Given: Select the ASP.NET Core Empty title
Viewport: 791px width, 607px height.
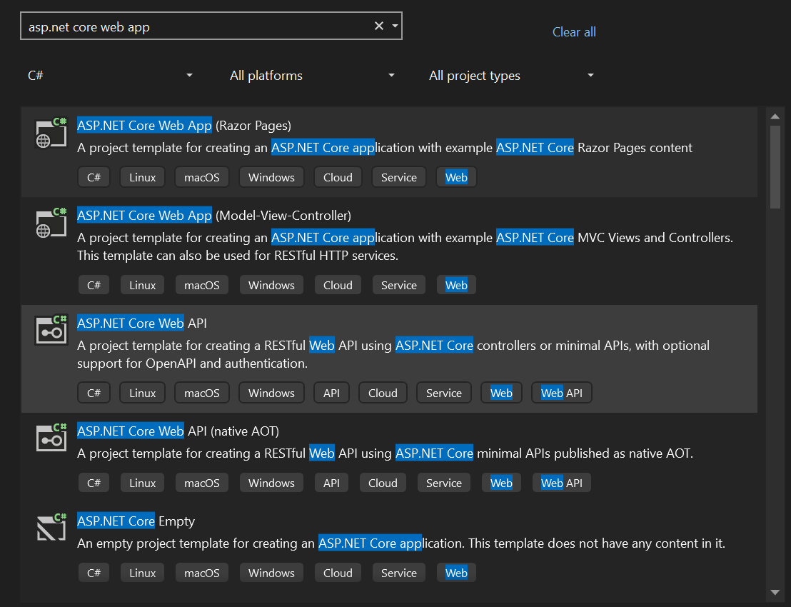Looking at the screenshot, I should point(136,521).
